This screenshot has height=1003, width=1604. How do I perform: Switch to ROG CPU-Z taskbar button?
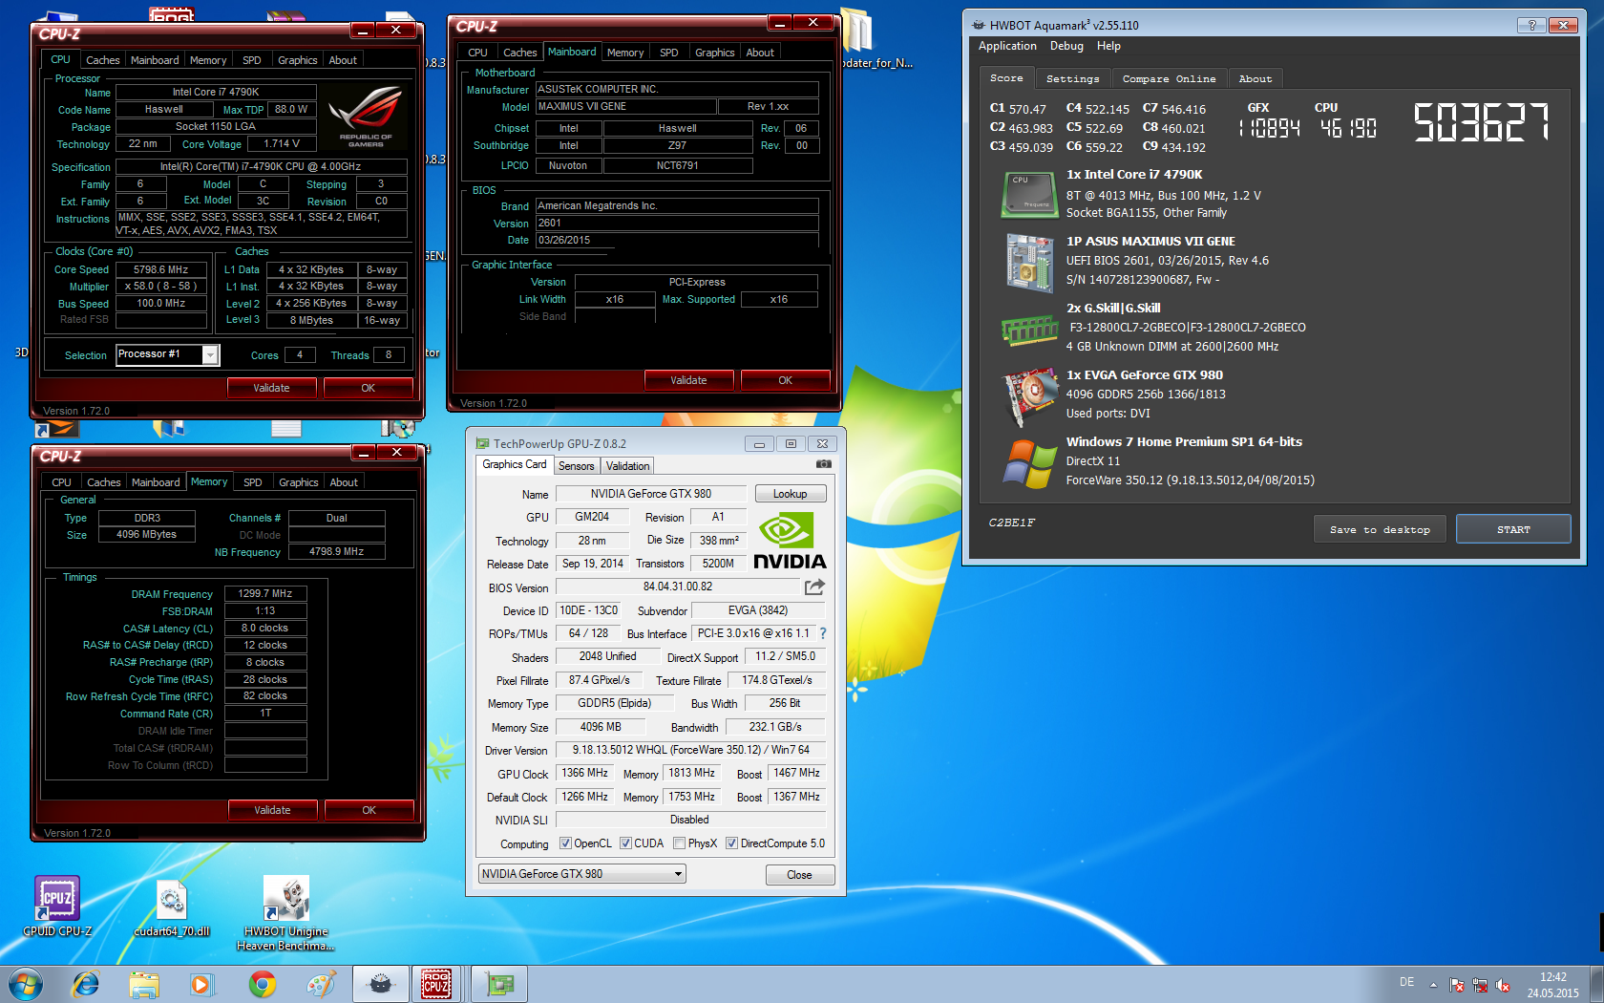(437, 984)
